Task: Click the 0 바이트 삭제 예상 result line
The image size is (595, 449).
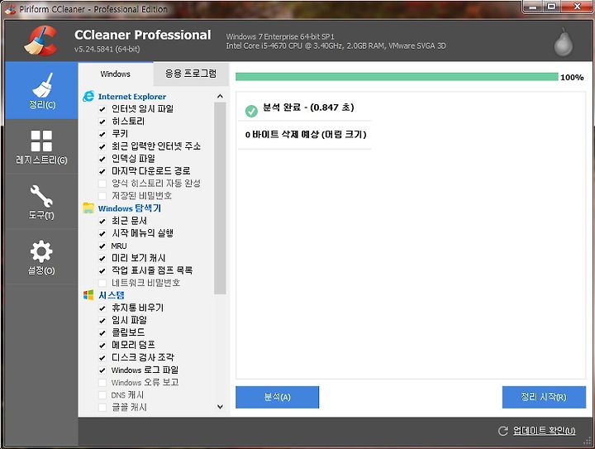Action: coord(306,135)
